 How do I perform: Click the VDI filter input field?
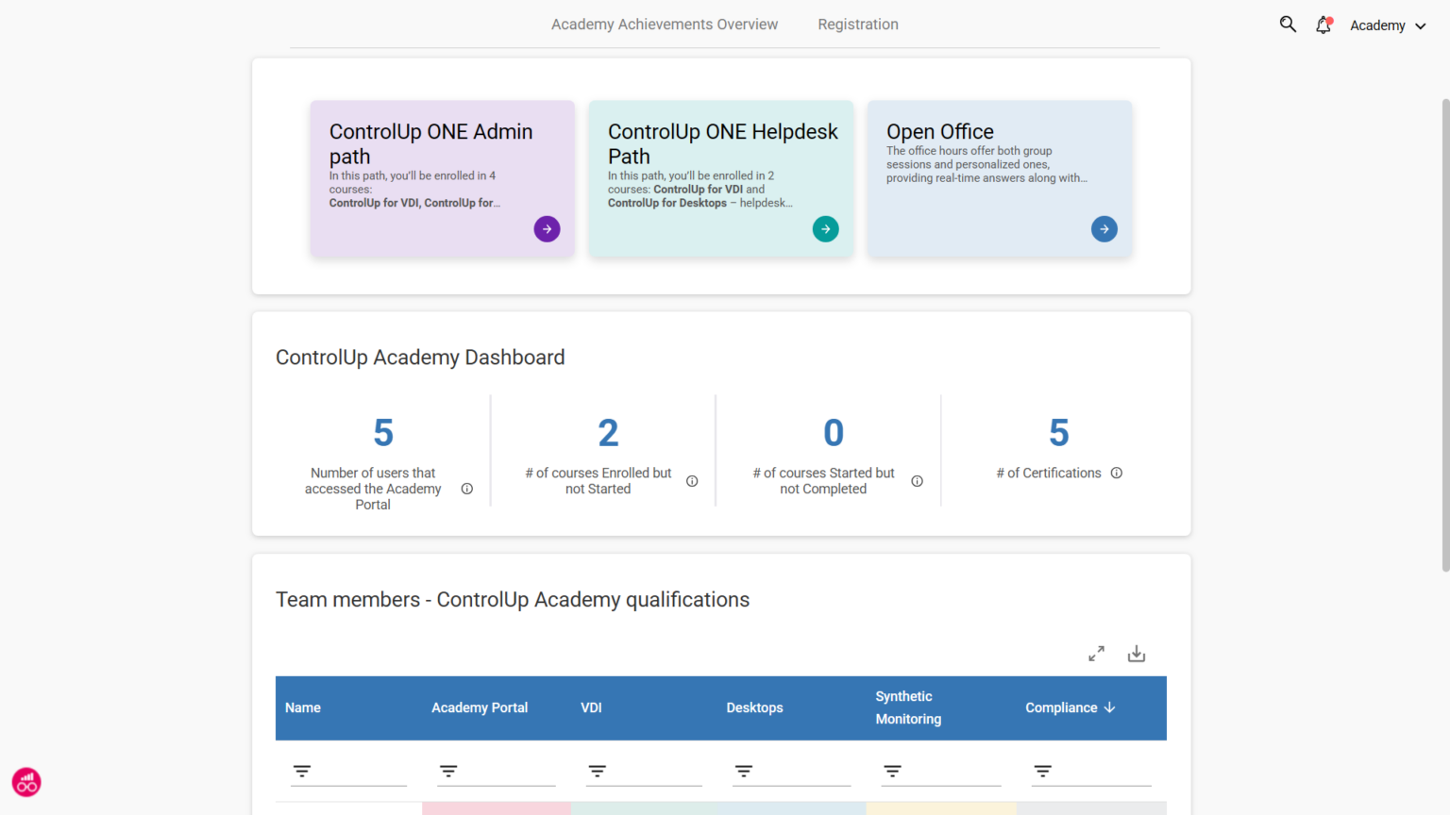click(597, 771)
